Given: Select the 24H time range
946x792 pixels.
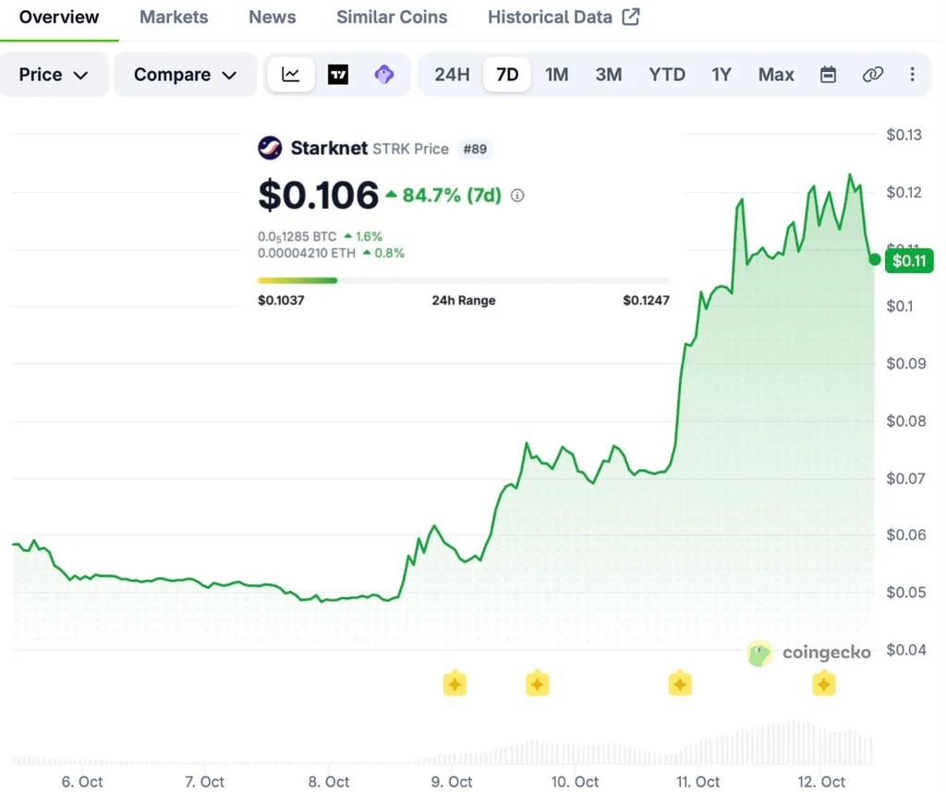Looking at the screenshot, I should 452,75.
